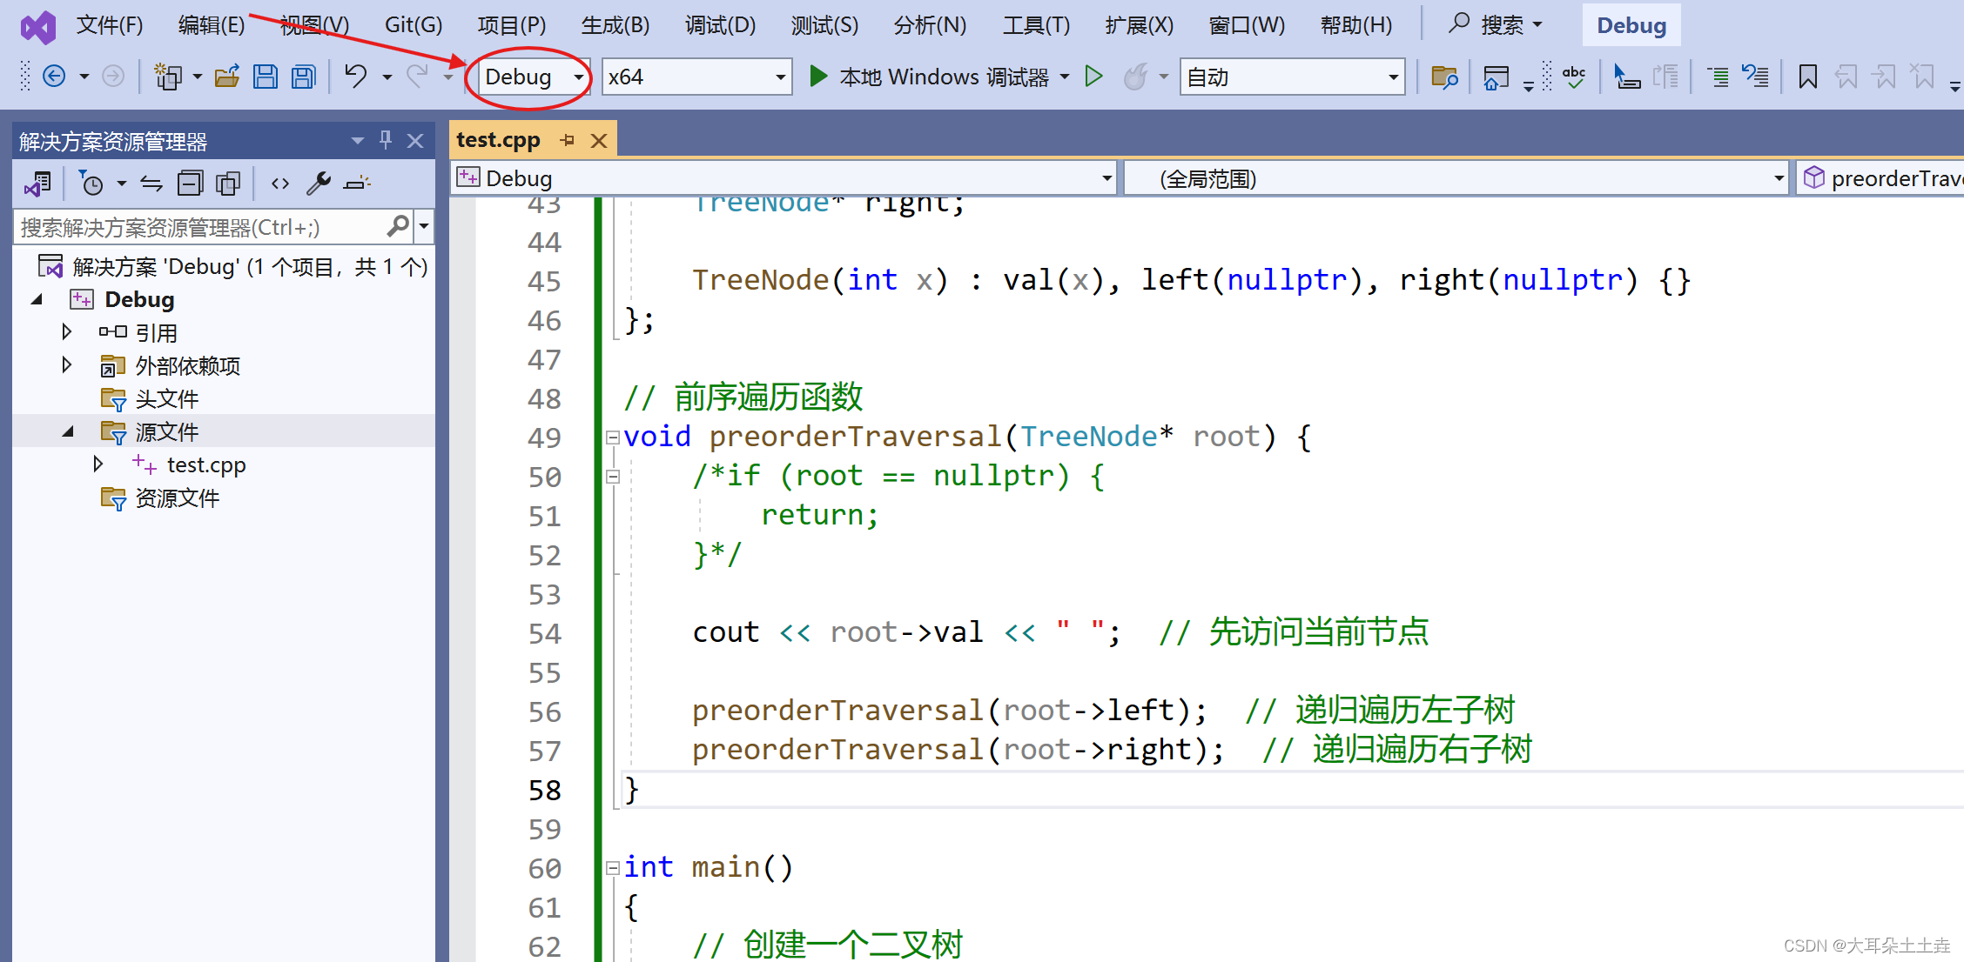Open the 编辑(E) menu
This screenshot has width=1964, height=962.
[212, 25]
